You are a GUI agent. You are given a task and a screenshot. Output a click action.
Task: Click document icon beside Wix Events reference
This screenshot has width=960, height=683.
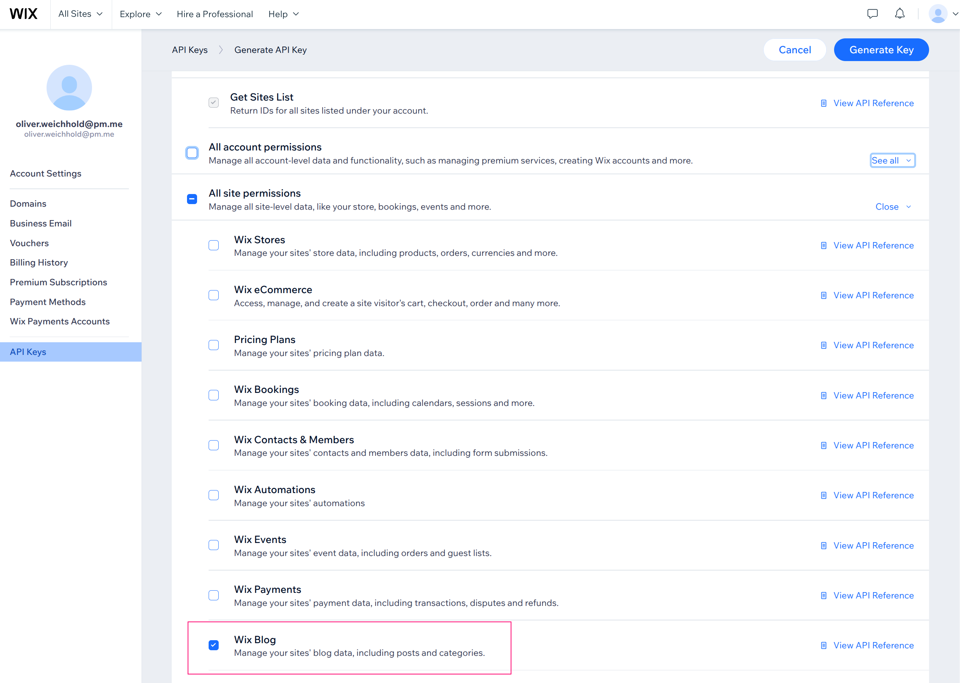click(x=823, y=546)
